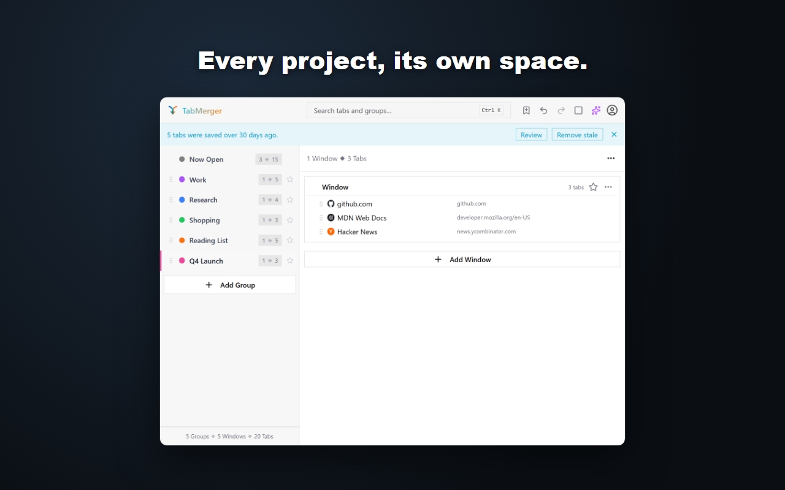The image size is (785, 490).
Task: Switch to the Reading List group
Action: tap(229, 241)
